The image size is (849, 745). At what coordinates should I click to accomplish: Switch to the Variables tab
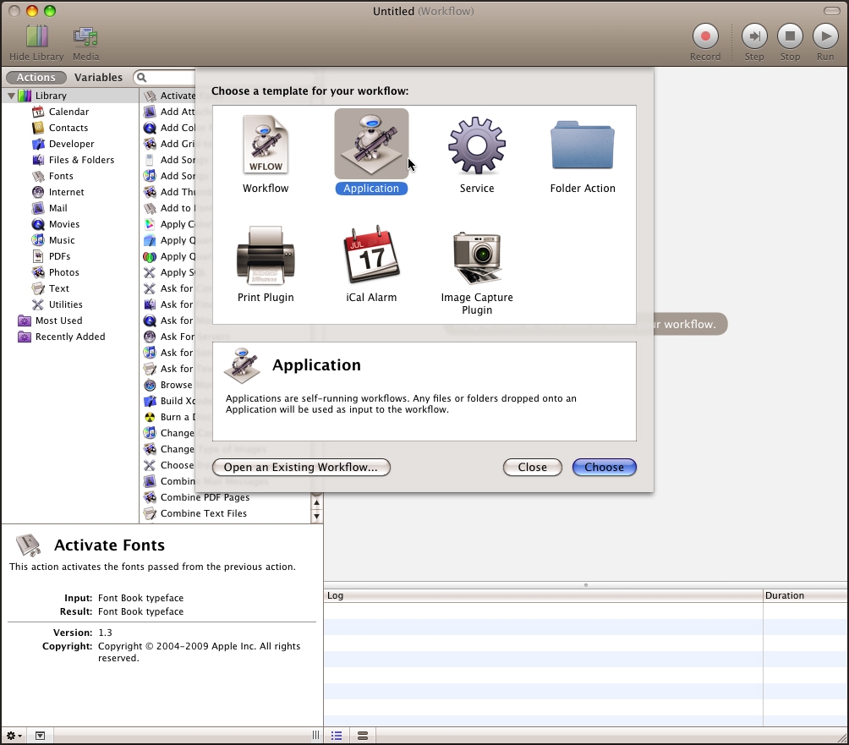99,78
